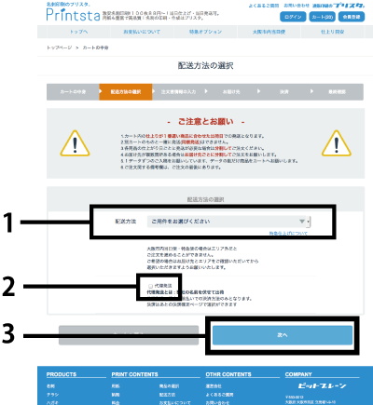Select the カートの中身 step in progress bar
This screenshot has height=405, width=373.
(x=73, y=92)
